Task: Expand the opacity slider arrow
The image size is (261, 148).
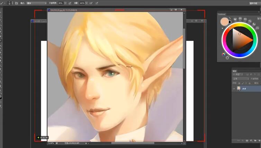Action: [x=65, y=3]
